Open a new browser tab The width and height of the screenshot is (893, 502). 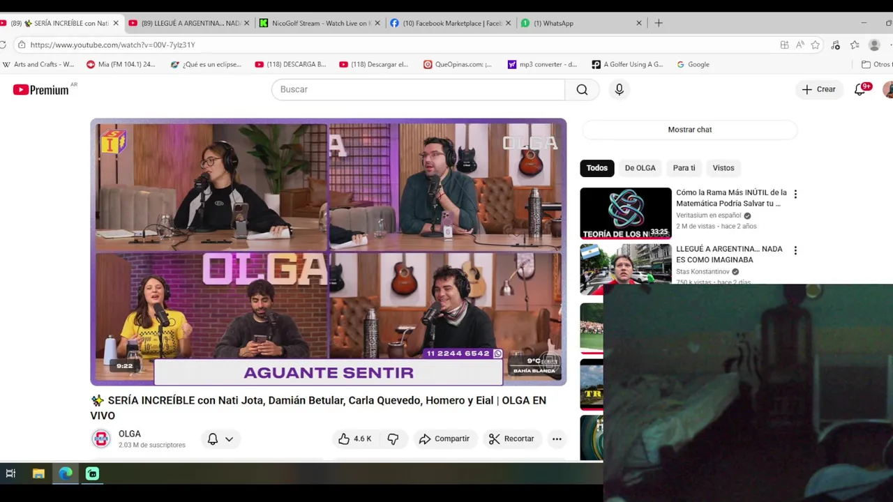[x=659, y=23]
